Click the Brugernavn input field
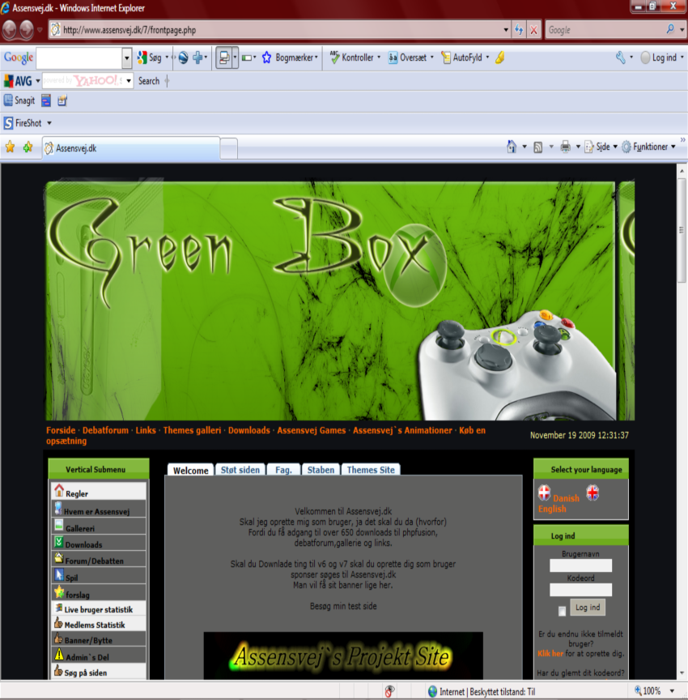Viewport: 688px width, 700px height. (580, 566)
